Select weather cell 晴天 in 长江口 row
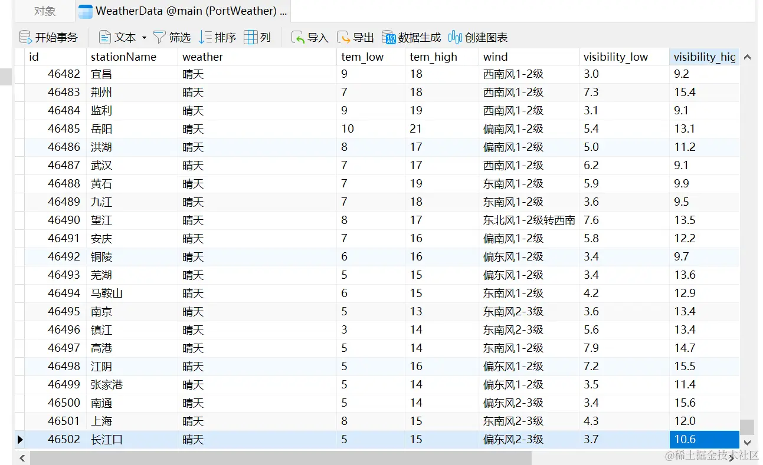Image resolution: width=763 pixels, height=465 pixels. tap(257, 439)
